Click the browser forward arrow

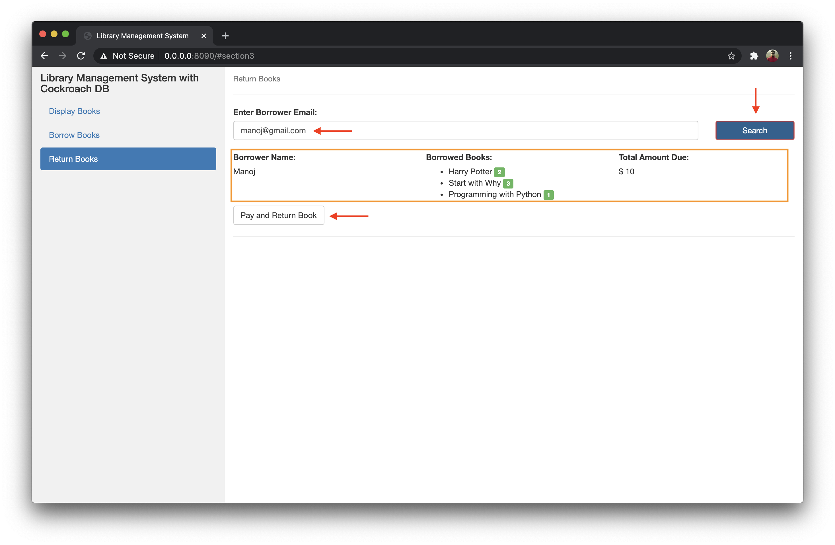(x=62, y=56)
